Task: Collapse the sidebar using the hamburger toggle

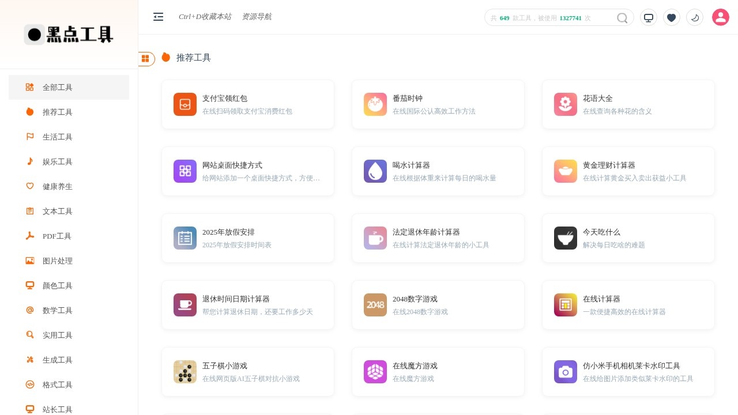Action: pyautogui.click(x=159, y=17)
